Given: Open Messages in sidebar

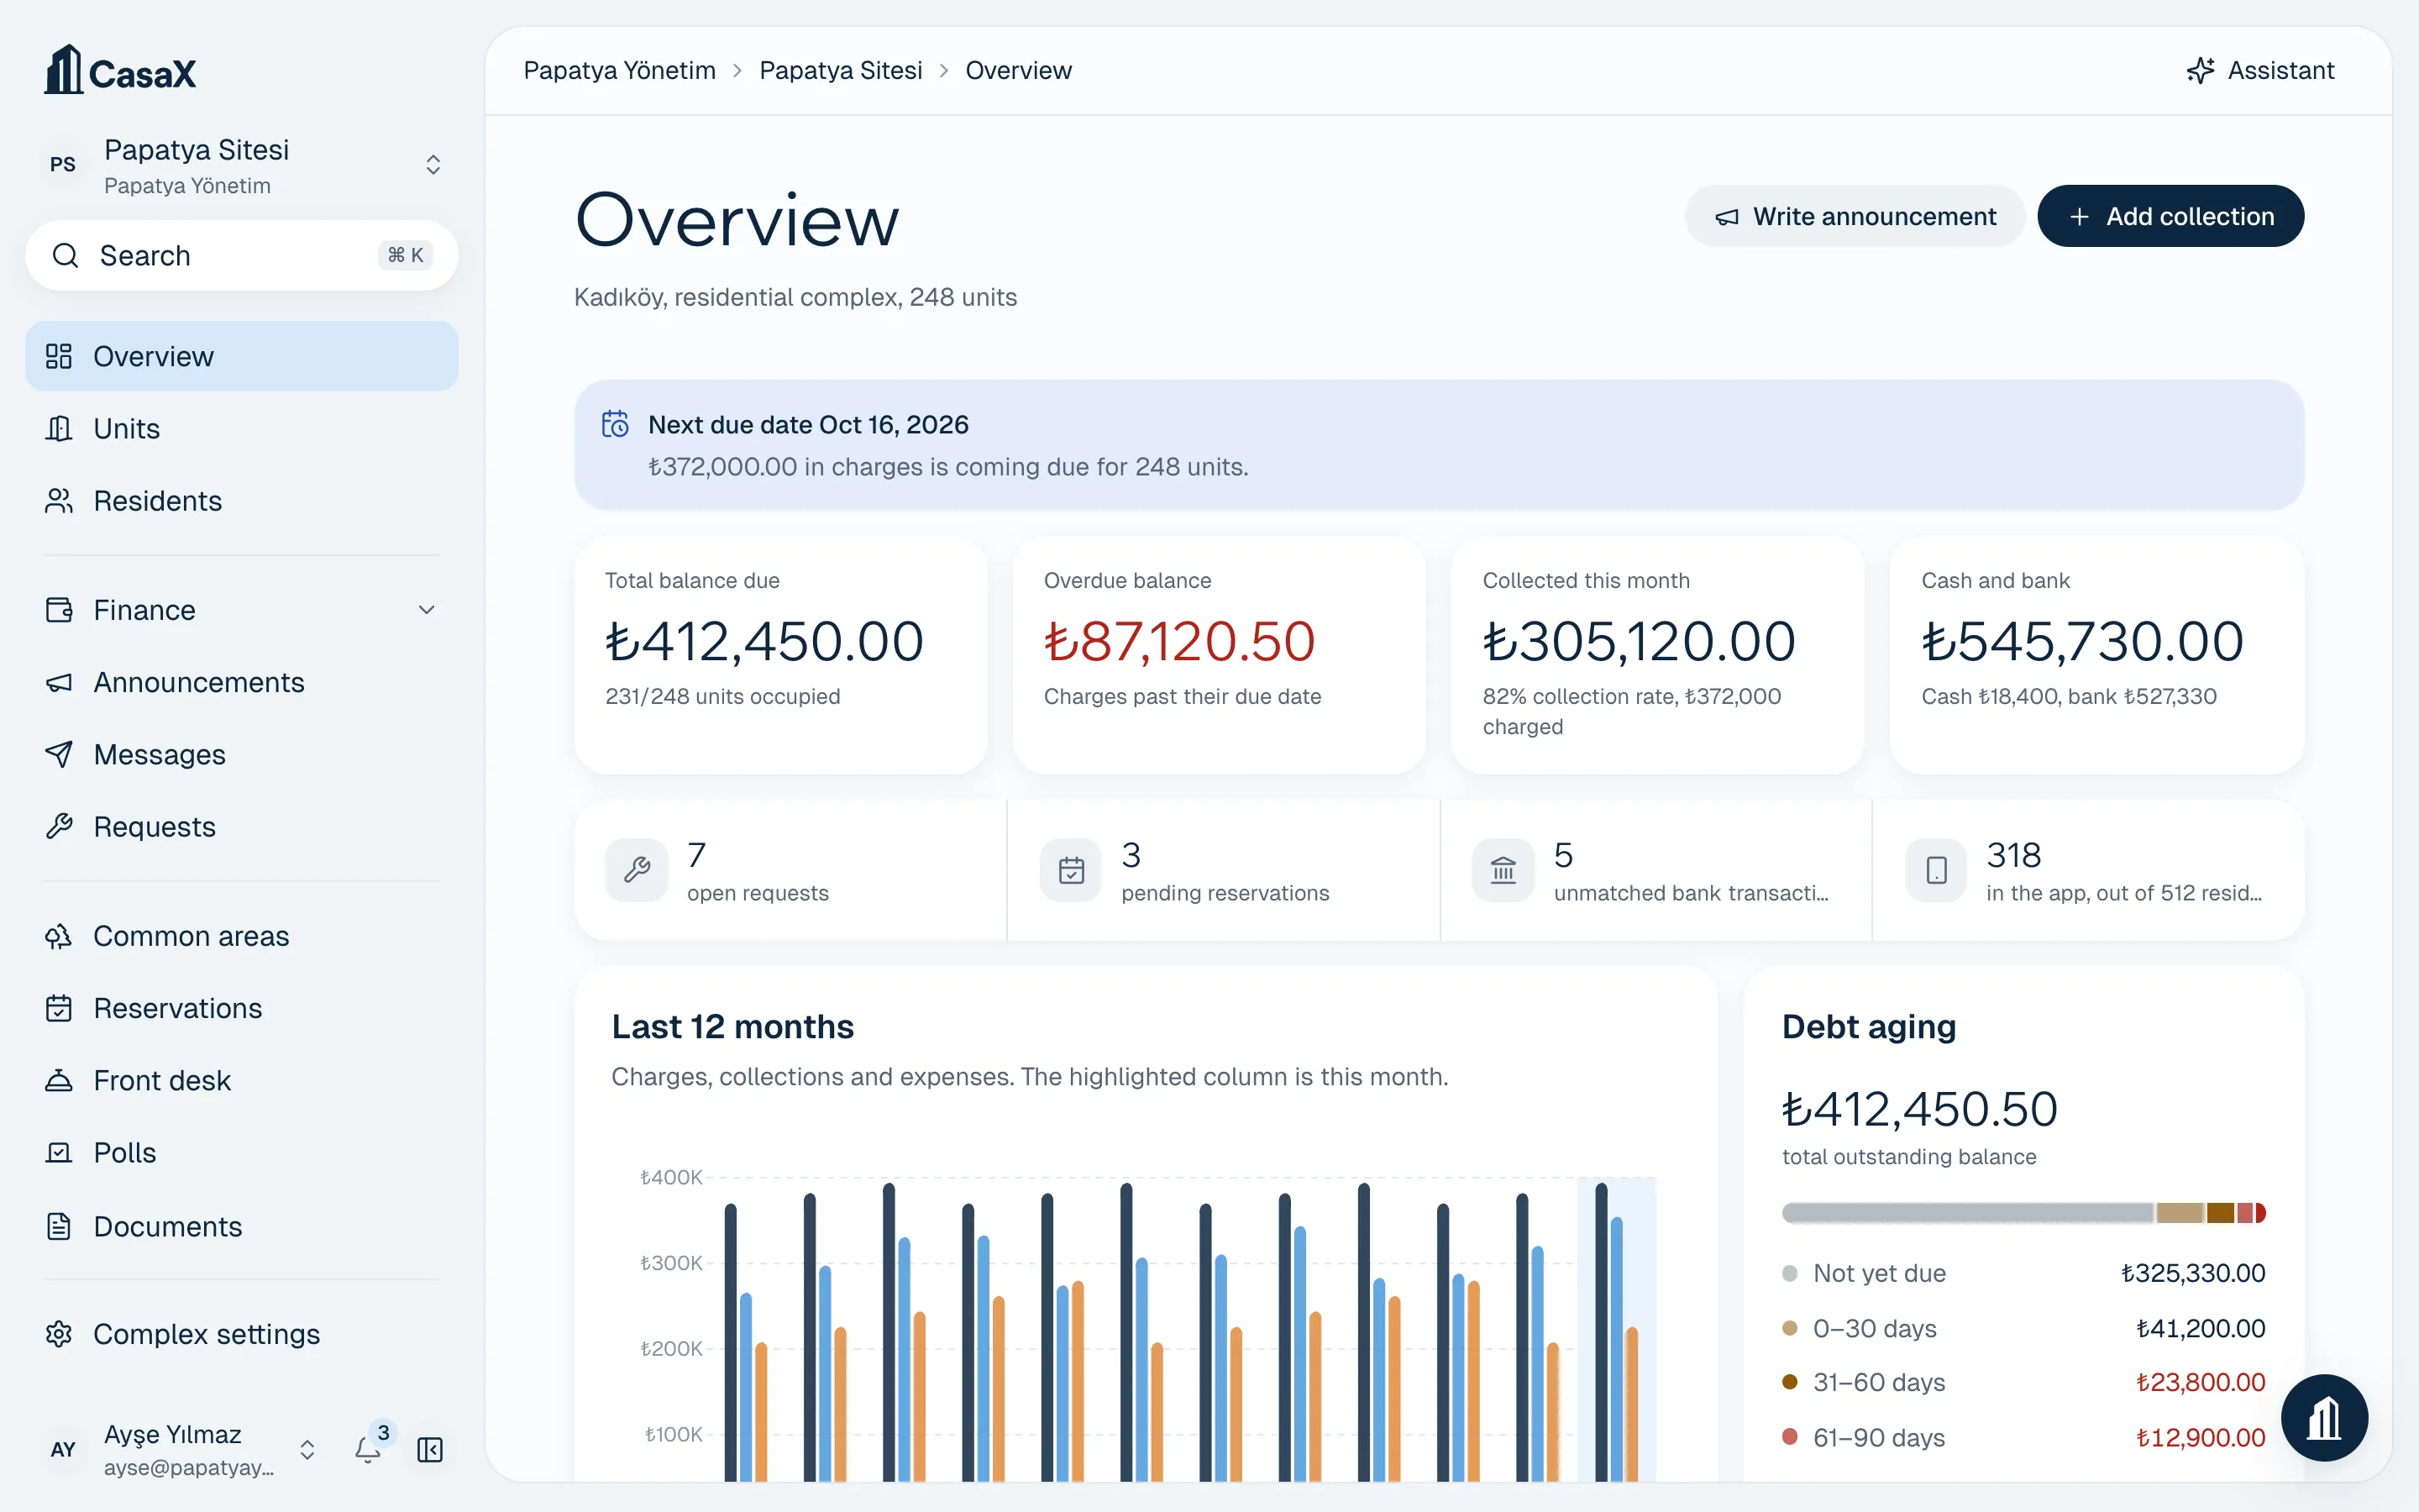Looking at the screenshot, I should tap(242, 754).
